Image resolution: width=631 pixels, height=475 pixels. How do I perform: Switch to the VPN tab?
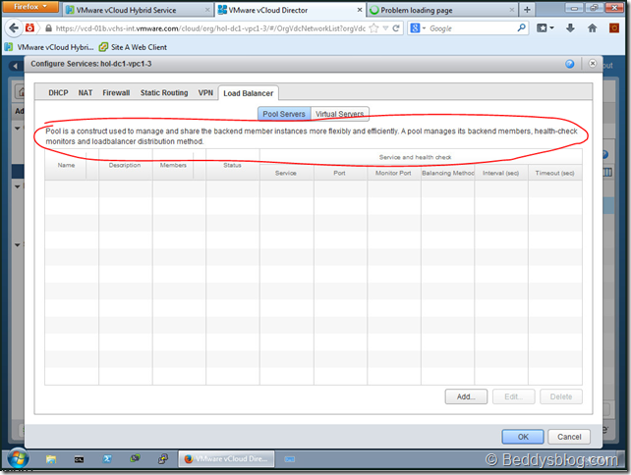tap(205, 93)
